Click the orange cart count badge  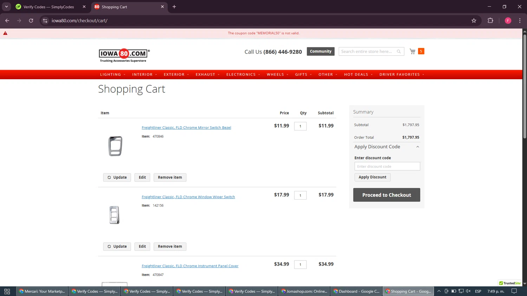pos(421,51)
